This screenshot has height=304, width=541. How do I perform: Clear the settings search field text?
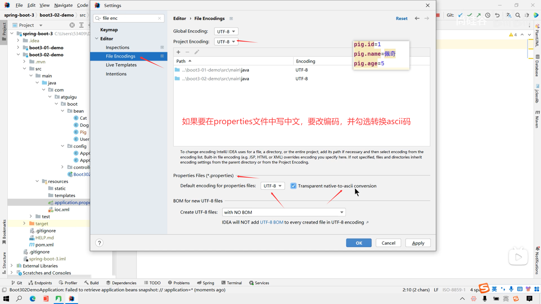coord(159,18)
